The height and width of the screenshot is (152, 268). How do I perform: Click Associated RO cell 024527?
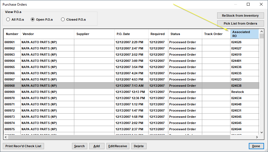244,48
